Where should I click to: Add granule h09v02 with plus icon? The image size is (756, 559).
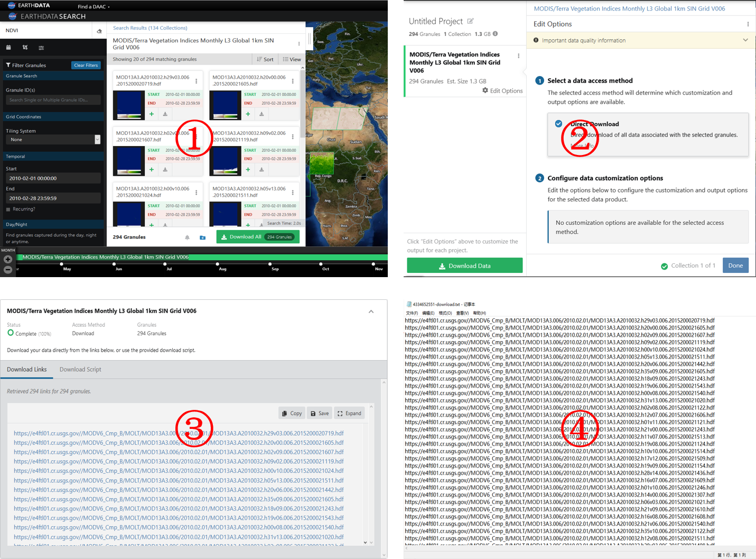pyautogui.click(x=248, y=170)
